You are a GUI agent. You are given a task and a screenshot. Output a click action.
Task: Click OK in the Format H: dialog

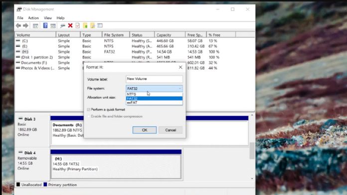(145, 130)
